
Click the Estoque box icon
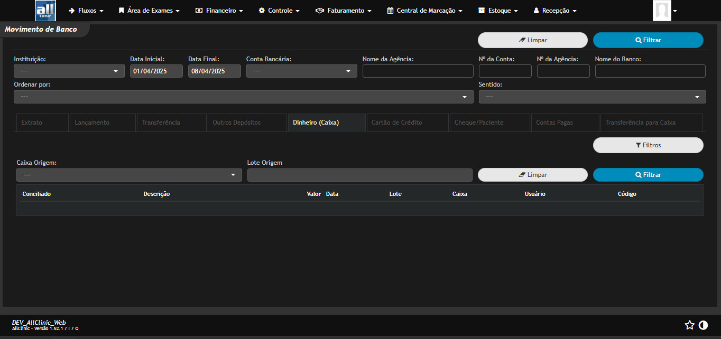(x=480, y=10)
